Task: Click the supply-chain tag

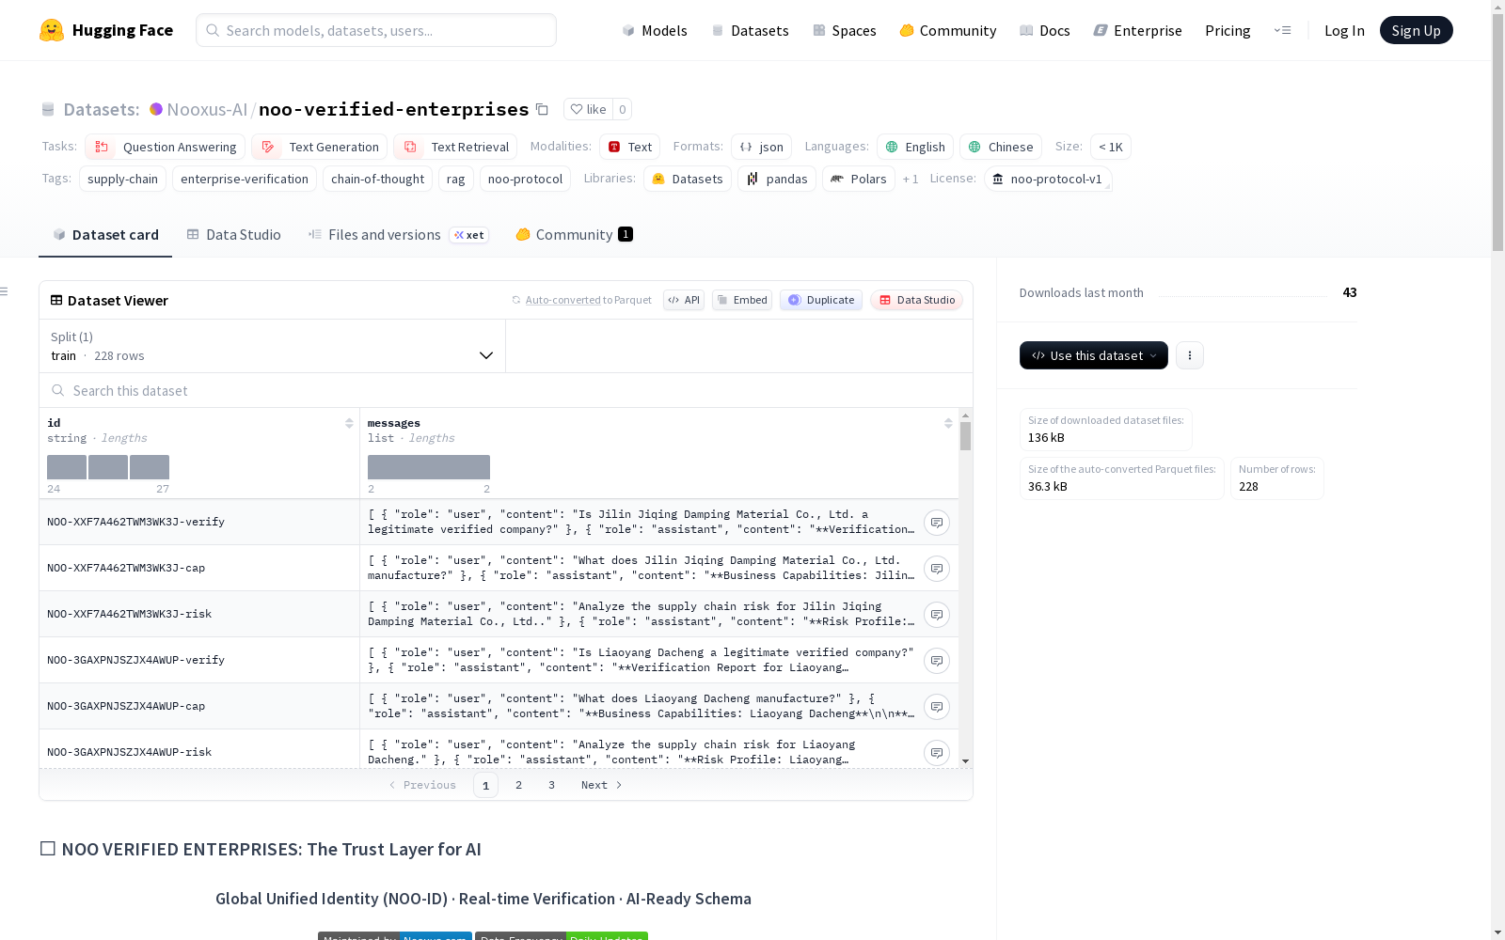Action: 122,179
